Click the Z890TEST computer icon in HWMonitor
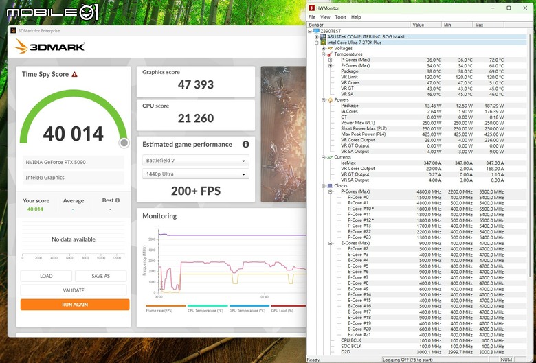This screenshot has width=536, height=363. (x=316, y=31)
